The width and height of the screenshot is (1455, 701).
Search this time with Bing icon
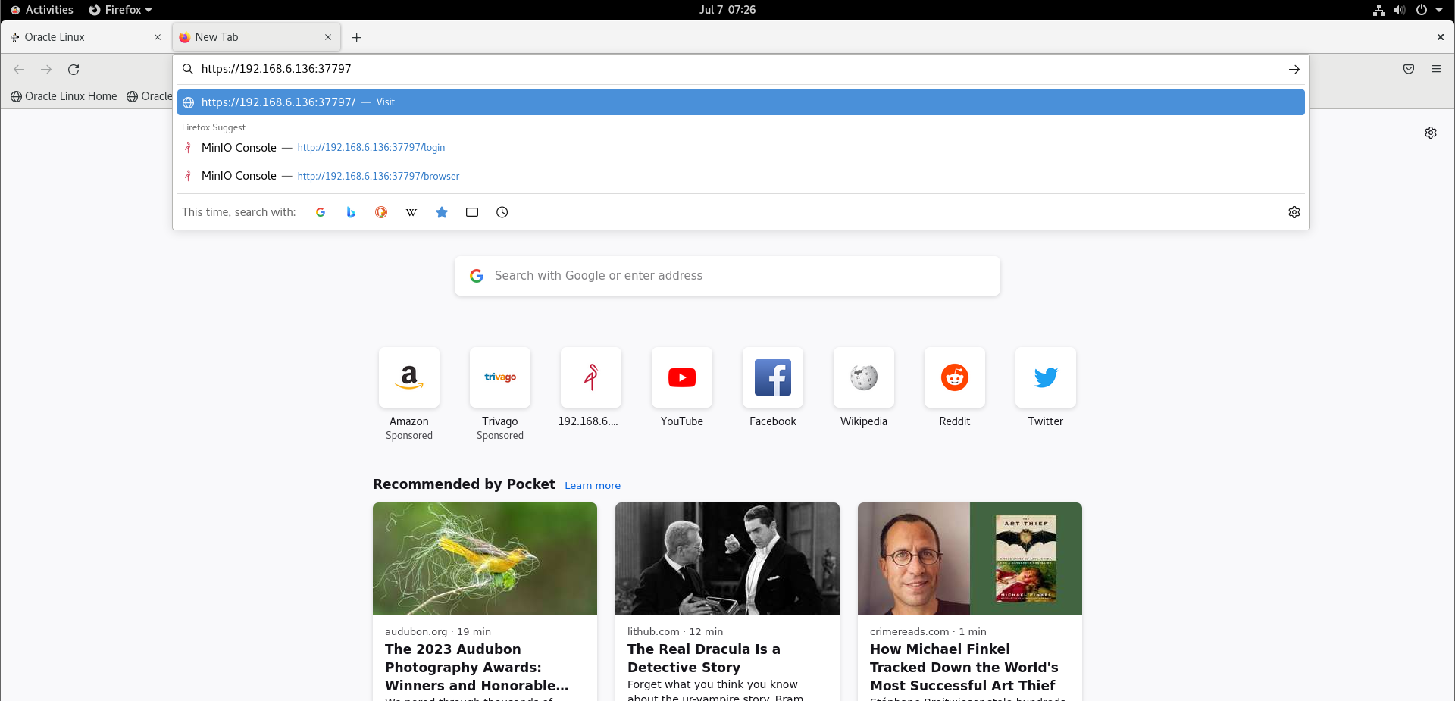coord(351,212)
